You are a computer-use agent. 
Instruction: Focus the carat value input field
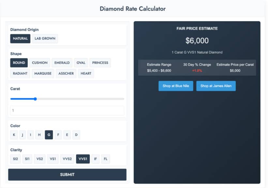pos(67,111)
